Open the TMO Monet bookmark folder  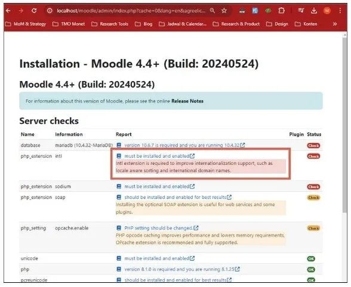pyautogui.click(x=69, y=24)
